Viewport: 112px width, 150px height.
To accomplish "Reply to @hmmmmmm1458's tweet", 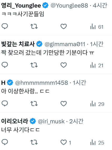I will click(x=5, y=103).
